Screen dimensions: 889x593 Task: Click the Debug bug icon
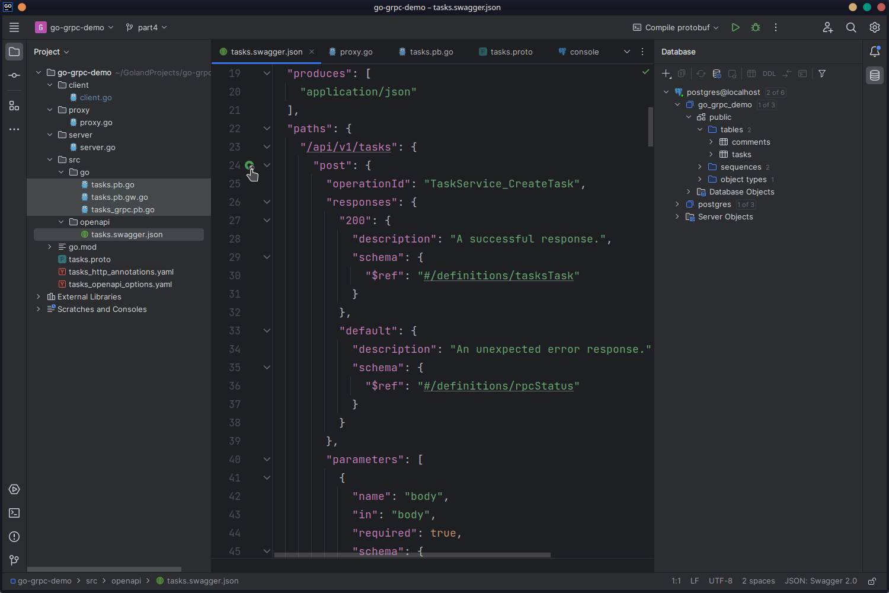point(756,27)
